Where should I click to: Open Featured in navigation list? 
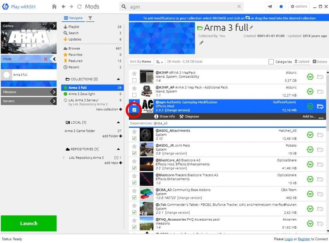[92, 61]
